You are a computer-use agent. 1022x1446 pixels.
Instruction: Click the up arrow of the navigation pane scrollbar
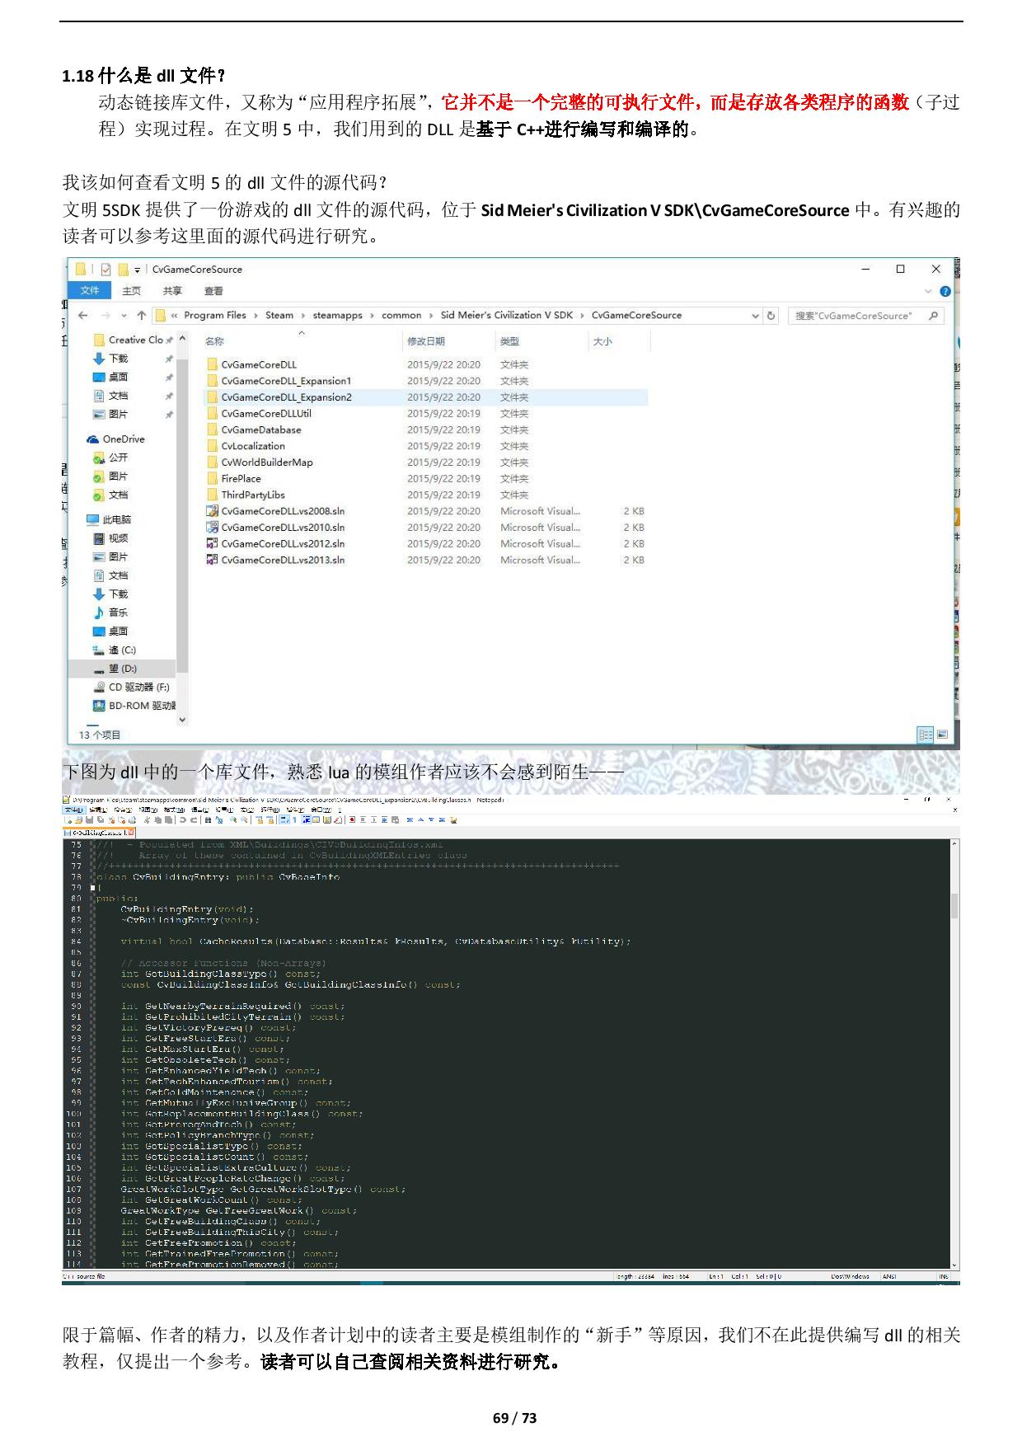pos(183,340)
